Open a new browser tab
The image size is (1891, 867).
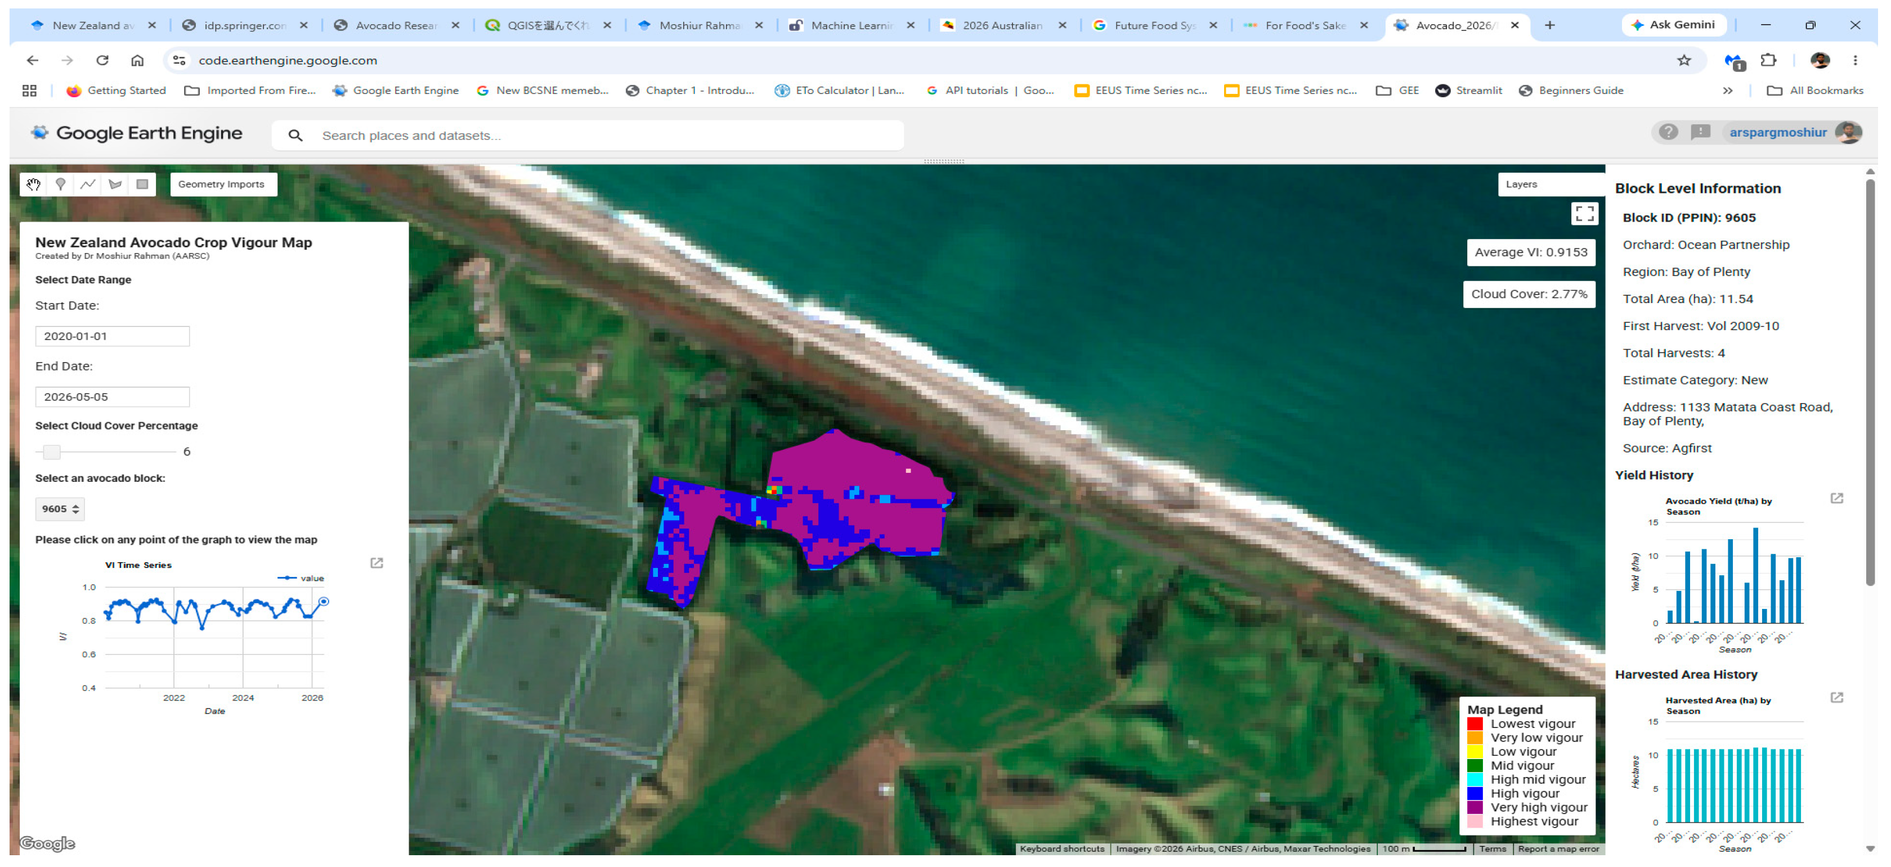1549,25
